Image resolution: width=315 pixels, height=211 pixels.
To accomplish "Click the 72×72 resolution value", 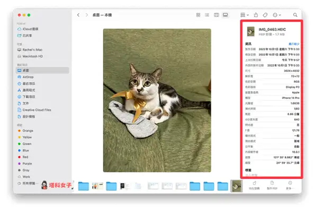I will tap(295, 76).
